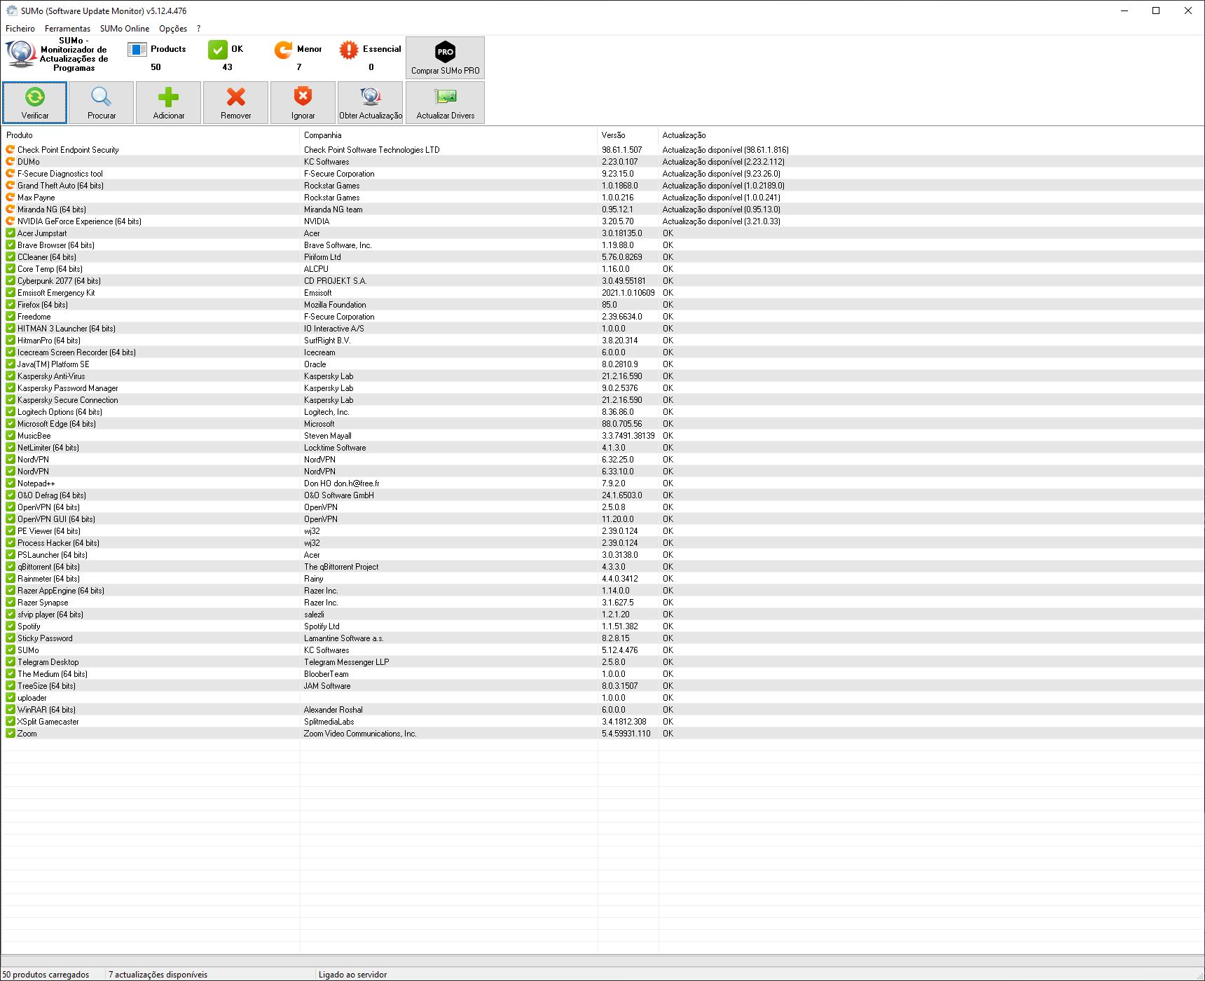The width and height of the screenshot is (1205, 981).
Task: Click update icon beside Check Point Endpoint Security
Action: pyautogui.click(x=11, y=150)
